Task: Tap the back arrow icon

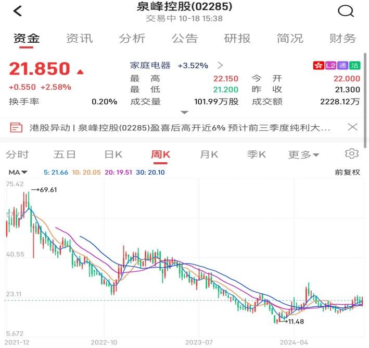Action: click(x=18, y=11)
